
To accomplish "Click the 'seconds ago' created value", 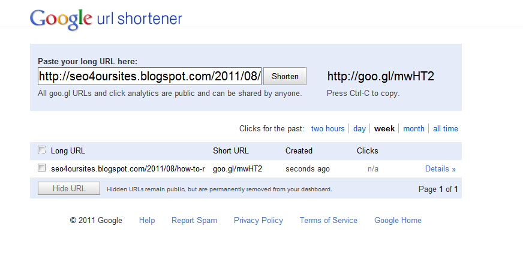I will (308, 168).
